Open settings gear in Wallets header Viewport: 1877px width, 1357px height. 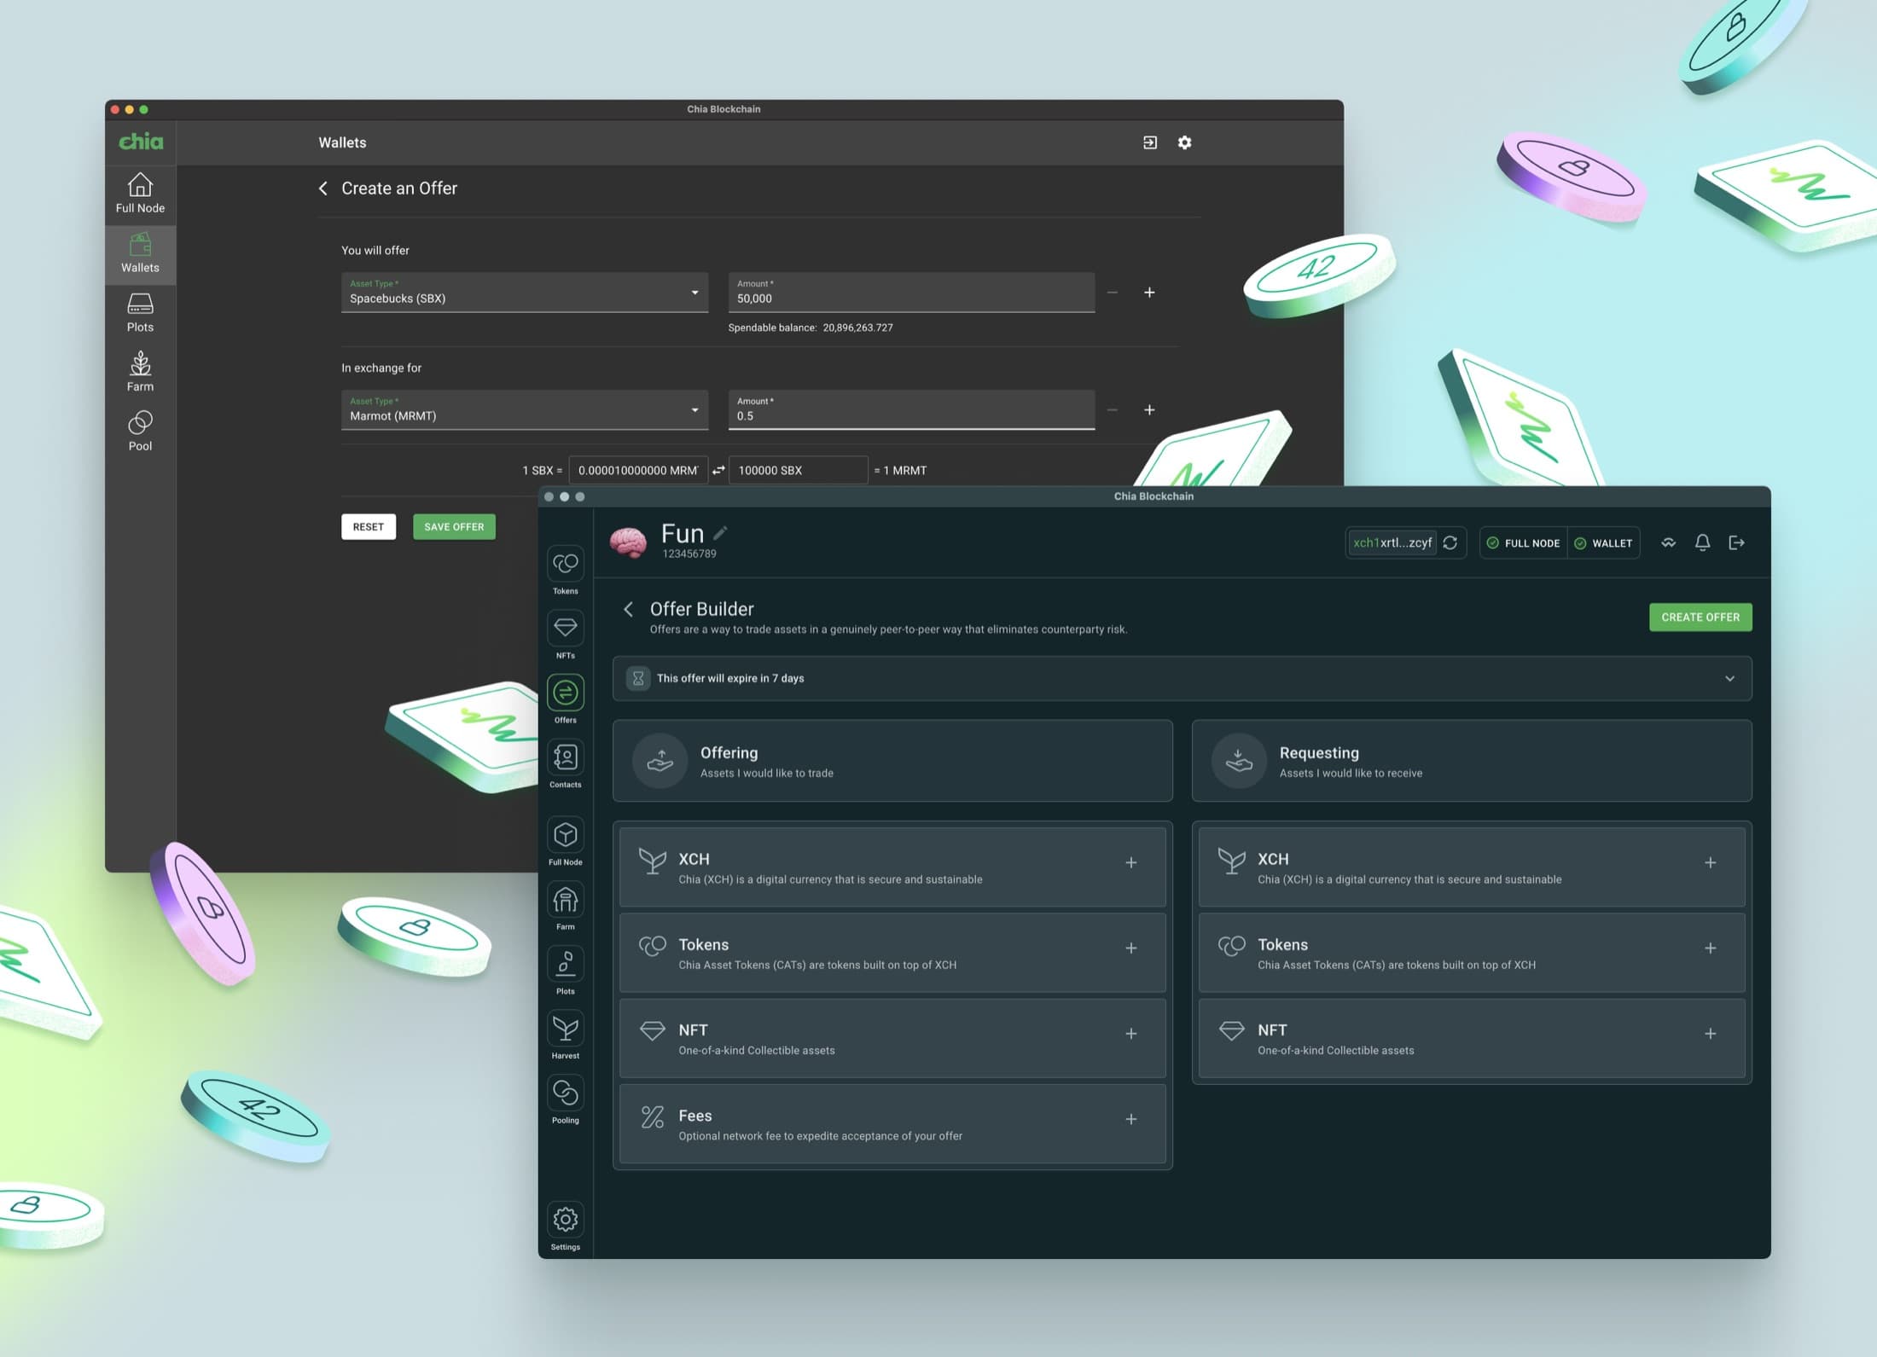click(1184, 142)
